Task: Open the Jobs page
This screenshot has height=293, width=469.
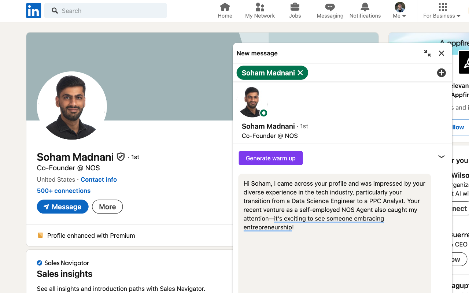Action: [x=295, y=11]
